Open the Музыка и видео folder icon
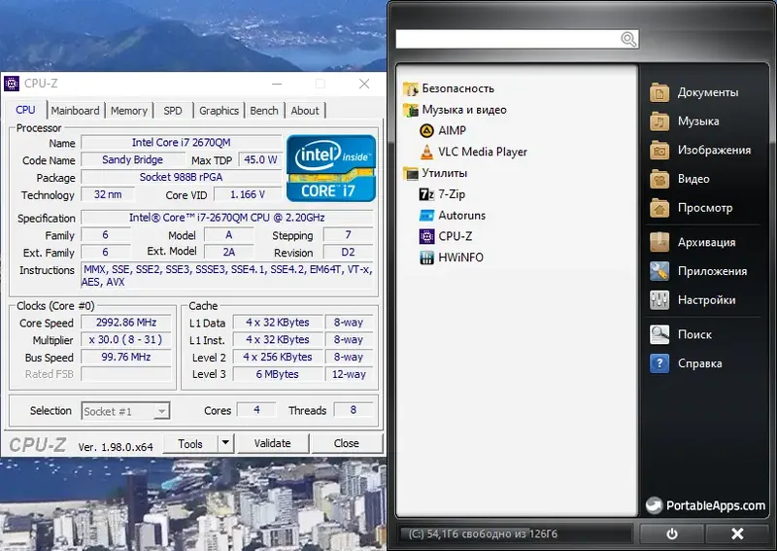 (410, 110)
